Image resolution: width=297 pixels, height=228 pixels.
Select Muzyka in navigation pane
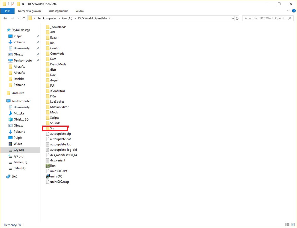tap(19, 113)
